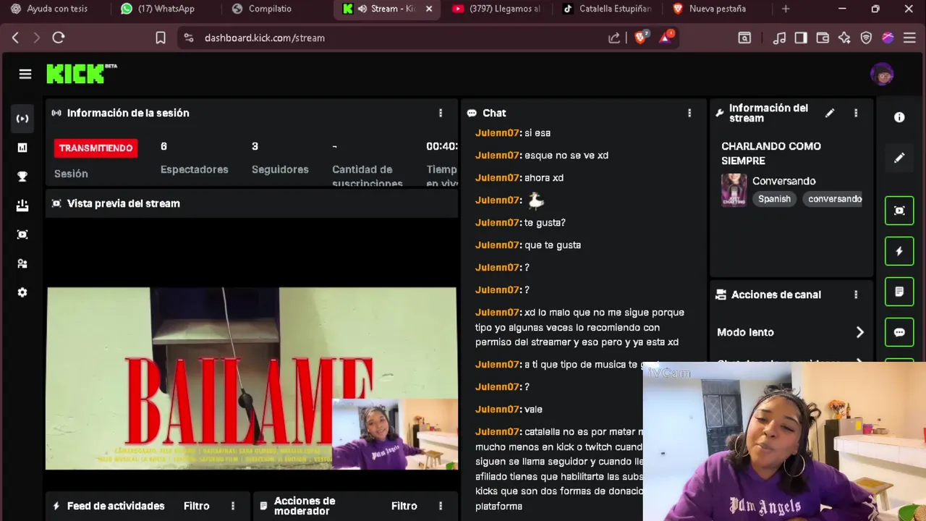Go back with the browser back arrow
926x521 pixels.
15,38
